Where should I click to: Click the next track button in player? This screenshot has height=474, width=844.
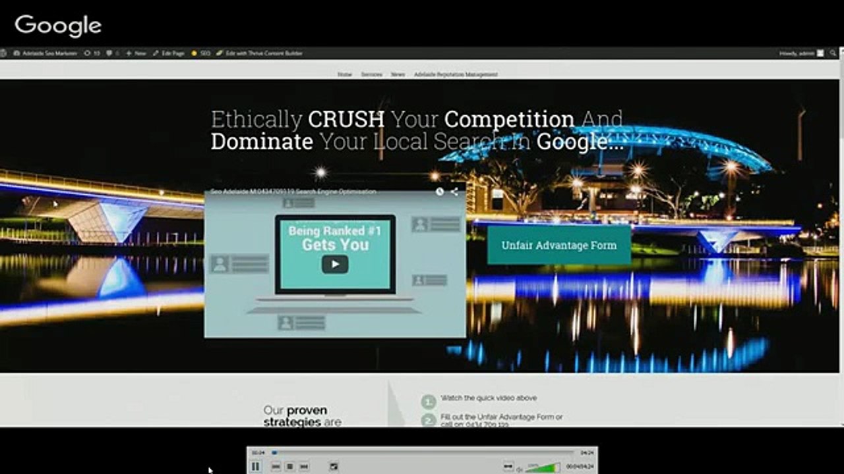(x=303, y=466)
